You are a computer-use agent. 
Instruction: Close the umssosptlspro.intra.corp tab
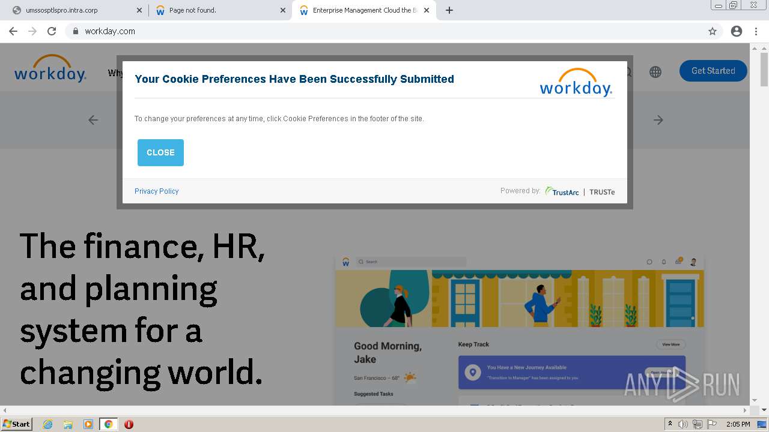[x=139, y=10]
